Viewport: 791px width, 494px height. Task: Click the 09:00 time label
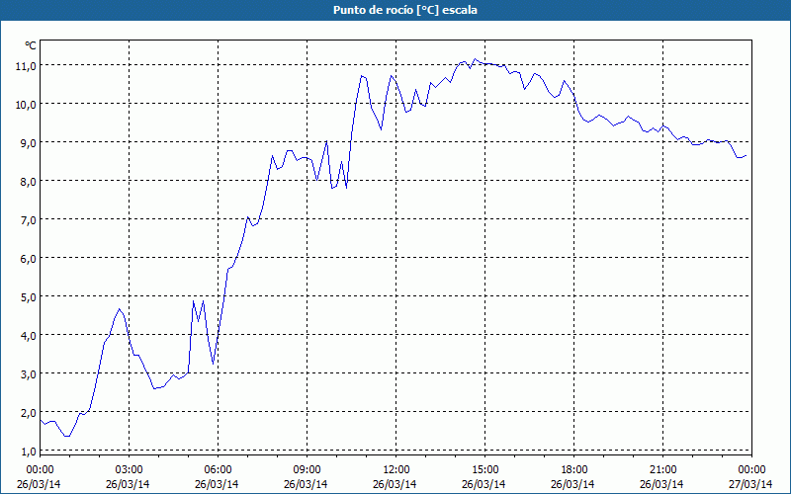coord(307,469)
